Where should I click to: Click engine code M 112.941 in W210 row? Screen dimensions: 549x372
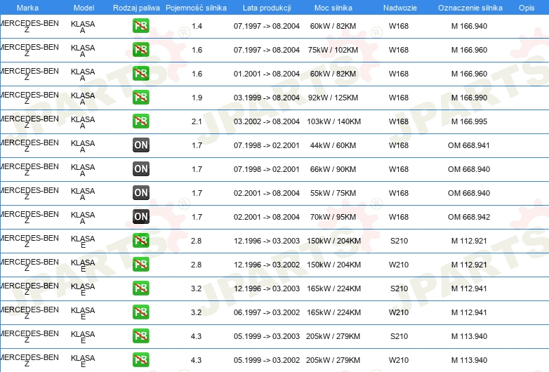point(469,312)
